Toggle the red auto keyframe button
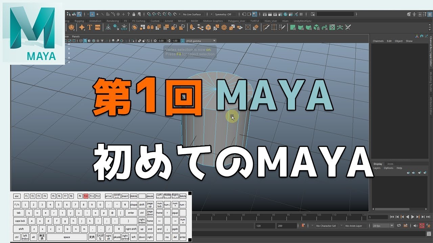Viewport: 433px width, 243px height. (x=422, y=225)
